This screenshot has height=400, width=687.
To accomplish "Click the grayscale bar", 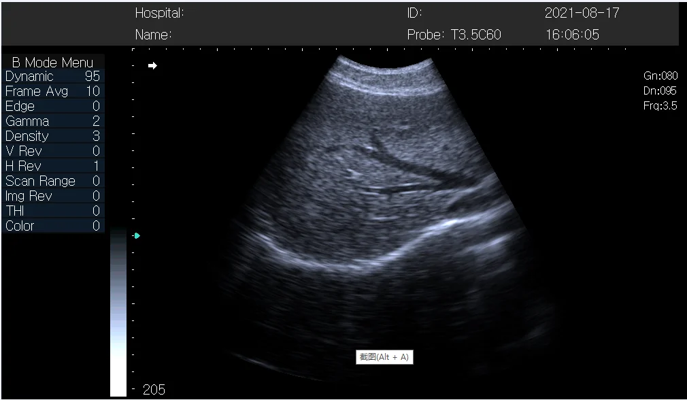I will (118, 312).
